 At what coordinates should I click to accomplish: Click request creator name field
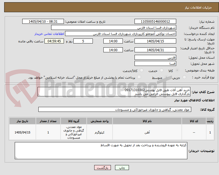coord(121,34)
